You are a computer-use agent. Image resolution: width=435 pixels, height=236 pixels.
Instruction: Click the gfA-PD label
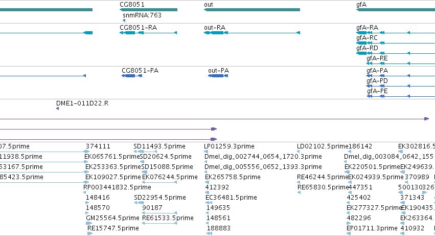377,81
